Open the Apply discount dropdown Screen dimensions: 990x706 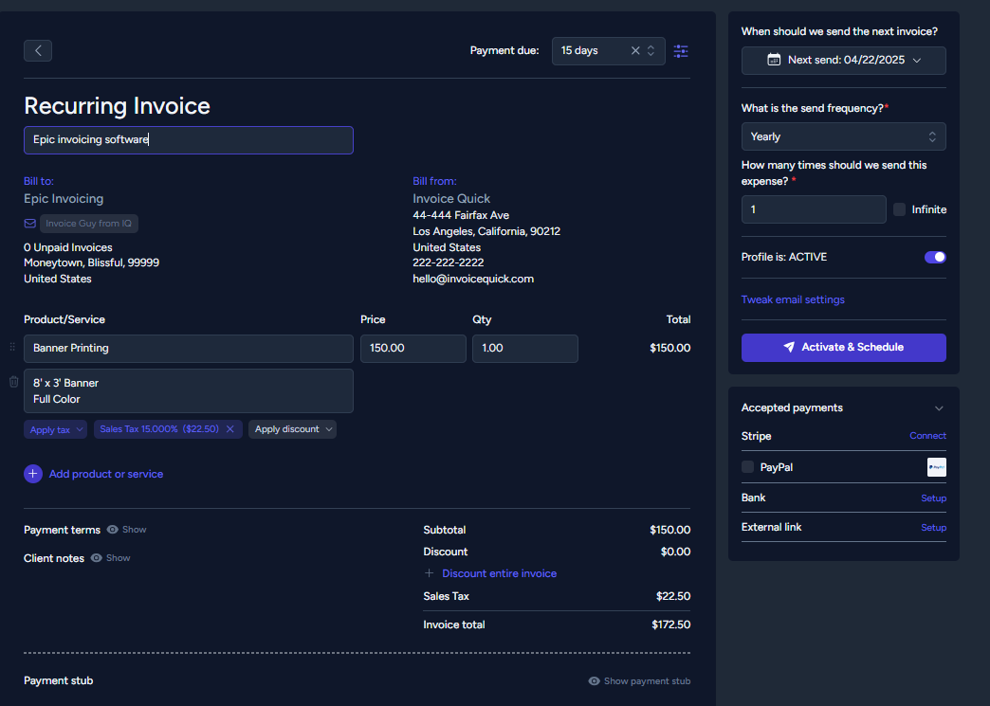[292, 429]
